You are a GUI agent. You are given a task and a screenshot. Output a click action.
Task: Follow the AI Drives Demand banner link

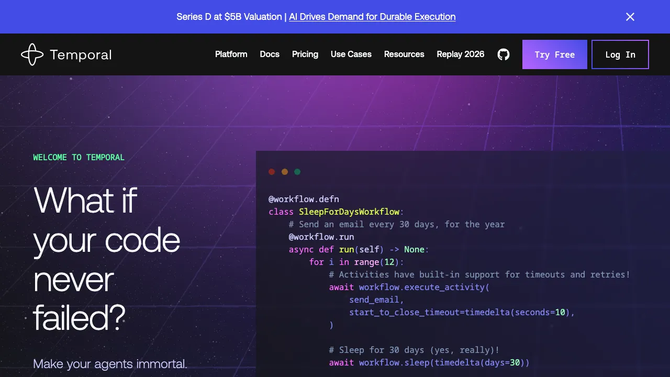coord(372,17)
